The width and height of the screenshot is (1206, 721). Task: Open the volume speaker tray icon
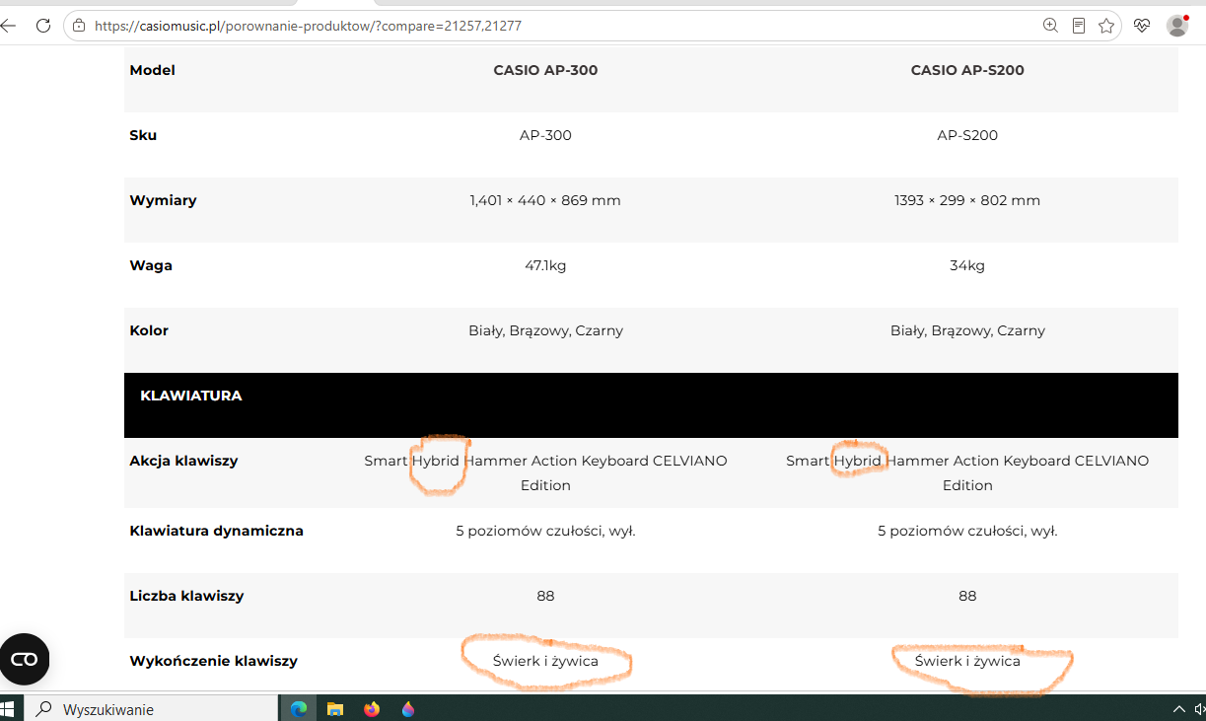pos(1200,708)
